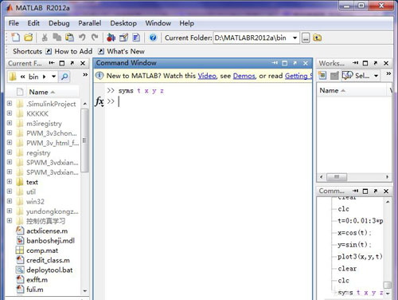Expand the text folder node
398x300 pixels.
[10, 182]
